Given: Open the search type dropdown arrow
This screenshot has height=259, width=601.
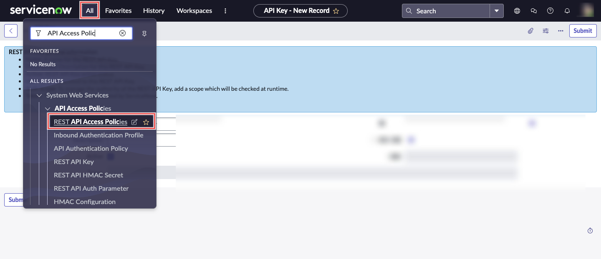Looking at the screenshot, I should tap(497, 10).
